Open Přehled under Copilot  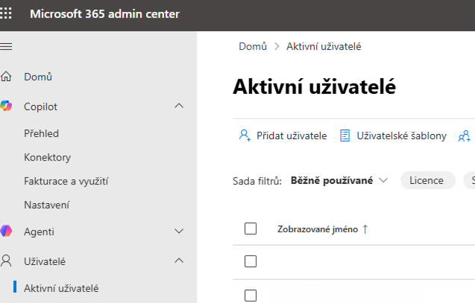41,133
